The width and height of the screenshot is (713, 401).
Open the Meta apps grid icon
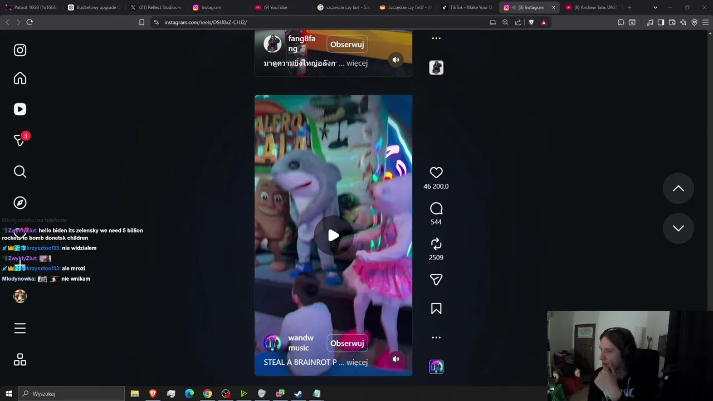coord(20,360)
